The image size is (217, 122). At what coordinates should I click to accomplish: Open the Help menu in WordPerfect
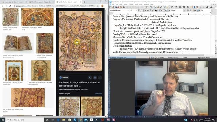pos(152,4)
